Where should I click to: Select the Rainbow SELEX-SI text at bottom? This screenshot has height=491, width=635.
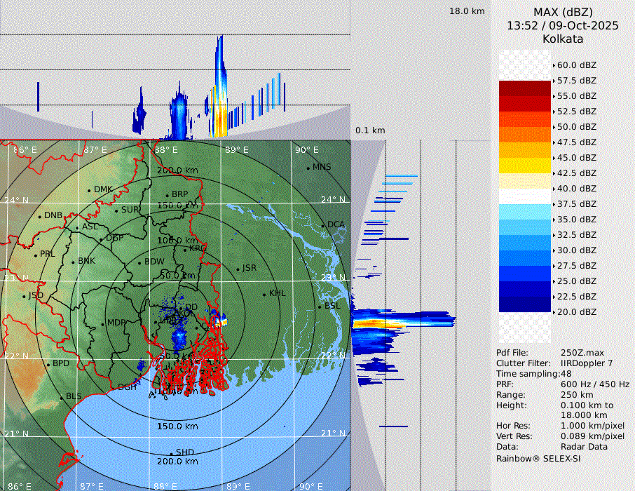click(538, 458)
